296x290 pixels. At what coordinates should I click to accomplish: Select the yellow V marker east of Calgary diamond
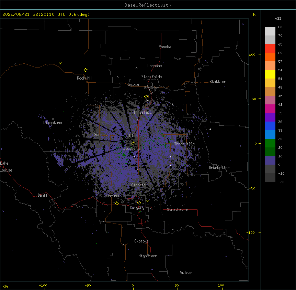(x=147, y=201)
